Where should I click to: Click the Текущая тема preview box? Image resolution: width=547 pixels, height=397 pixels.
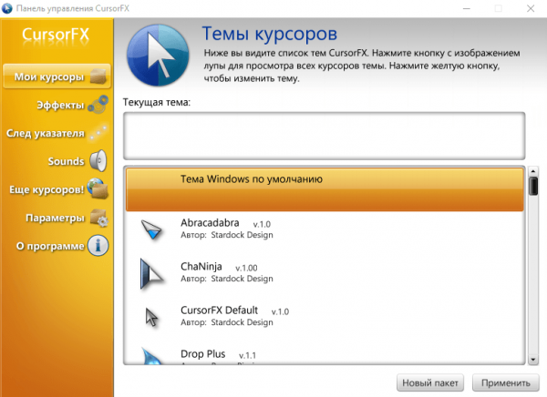pos(324,136)
